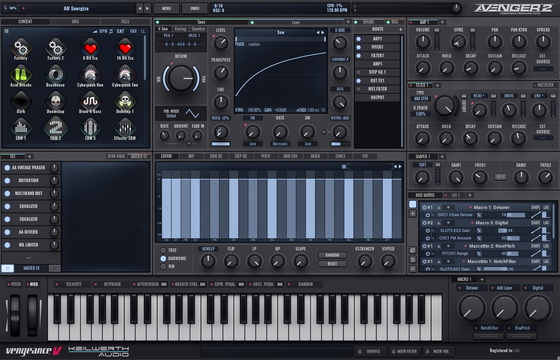
Task: Toggle Distortion effect power button
Action: 7,180
